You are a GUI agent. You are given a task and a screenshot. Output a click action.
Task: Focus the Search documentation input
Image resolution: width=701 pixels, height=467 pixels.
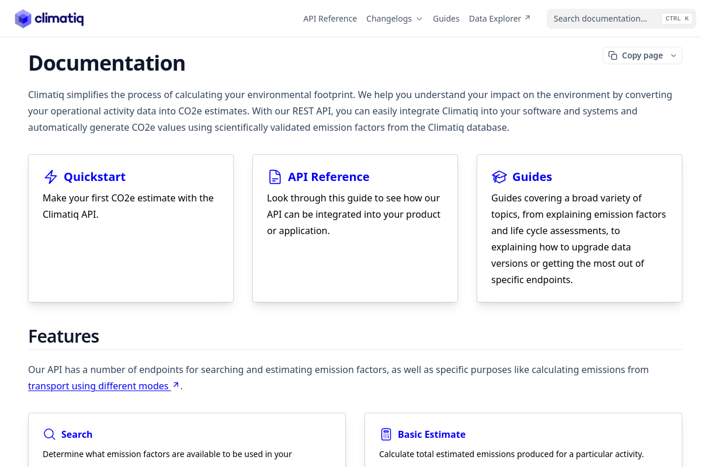[622, 19]
